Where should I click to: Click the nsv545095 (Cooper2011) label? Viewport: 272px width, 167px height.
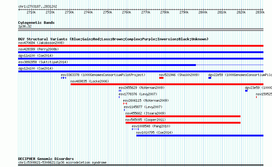point(145,120)
